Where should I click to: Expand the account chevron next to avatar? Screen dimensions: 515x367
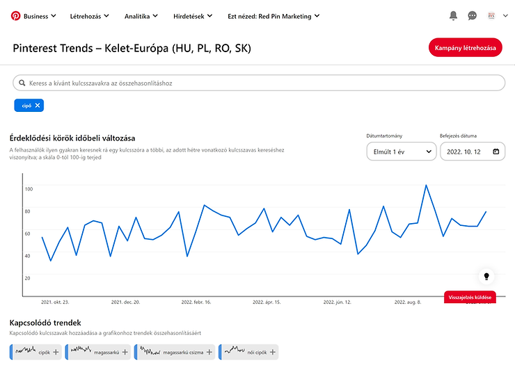click(x=505, y=15)
